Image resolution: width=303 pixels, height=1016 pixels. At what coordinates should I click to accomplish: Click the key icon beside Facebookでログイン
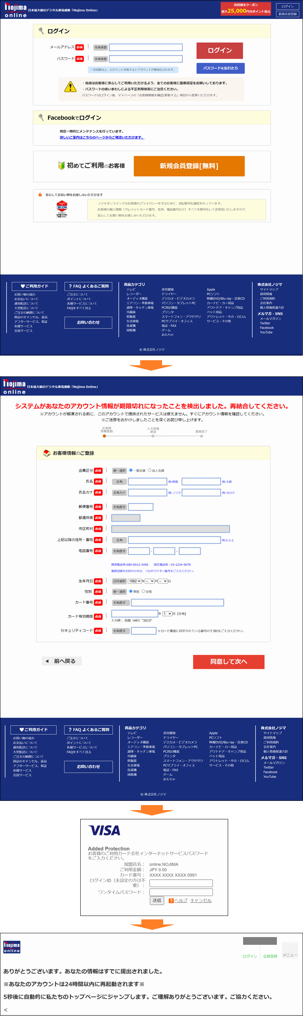click(x=41, y=117)
